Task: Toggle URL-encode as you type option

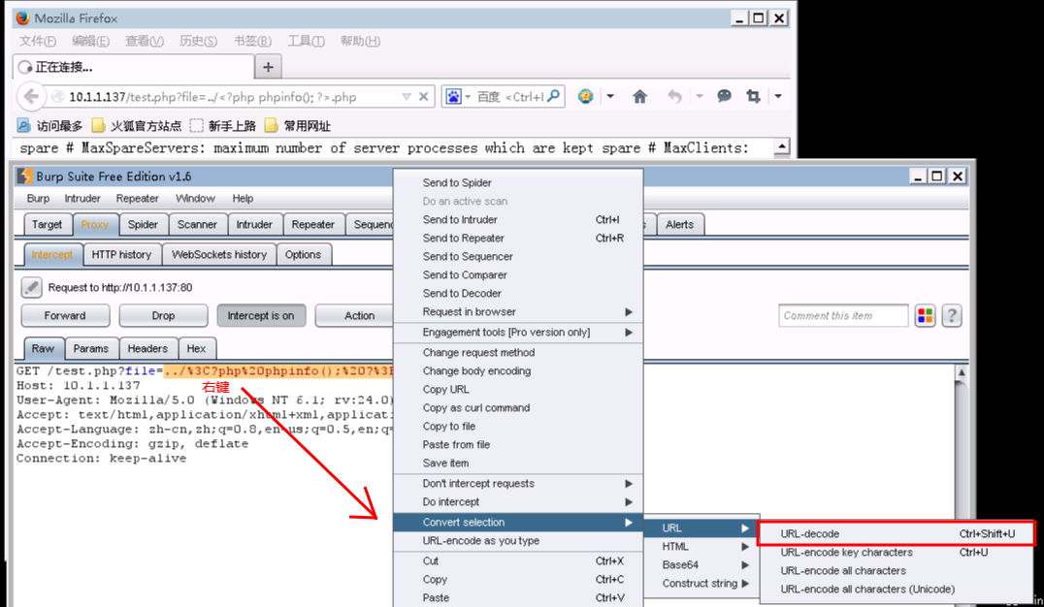Action: (x=519, y=540)
